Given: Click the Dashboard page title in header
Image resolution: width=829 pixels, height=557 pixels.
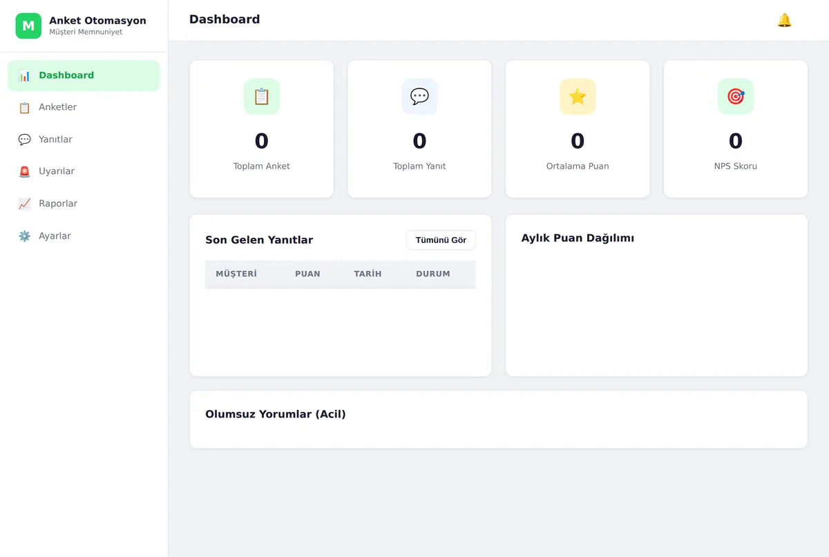Looking at the screenshot, I should coord(225,19).
